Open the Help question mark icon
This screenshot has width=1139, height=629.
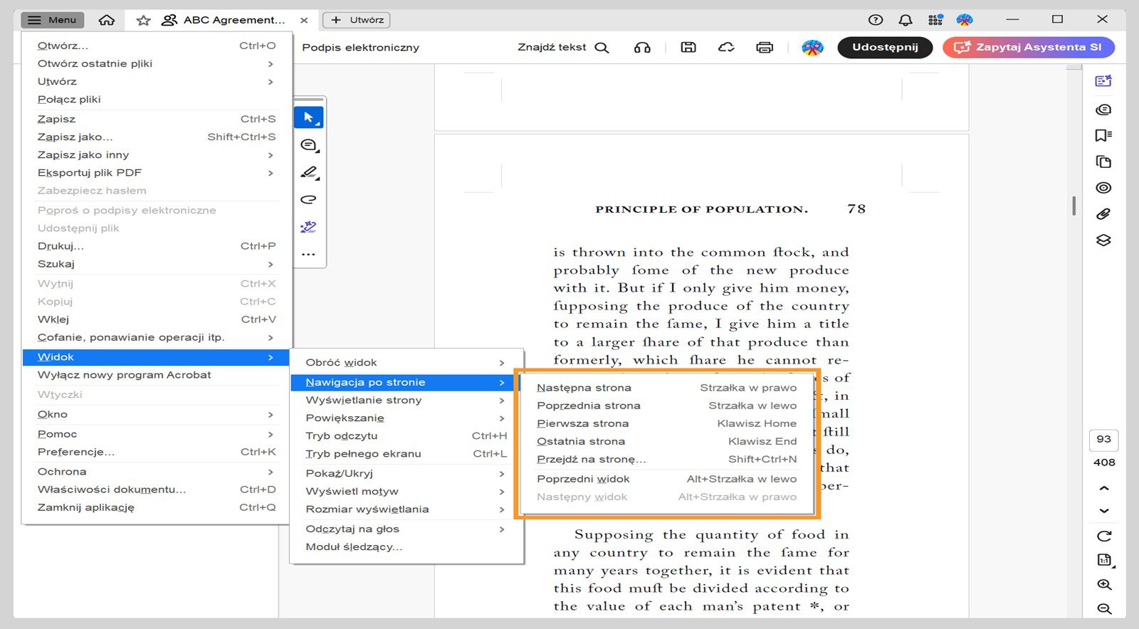(x=876, y=20)
